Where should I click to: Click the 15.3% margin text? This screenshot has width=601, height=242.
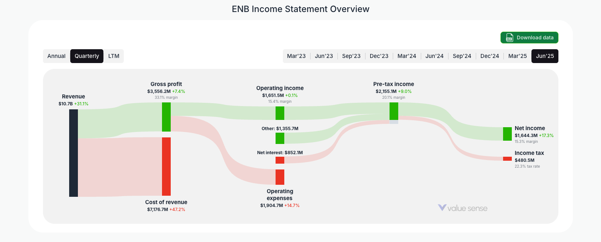coord(526,141)
